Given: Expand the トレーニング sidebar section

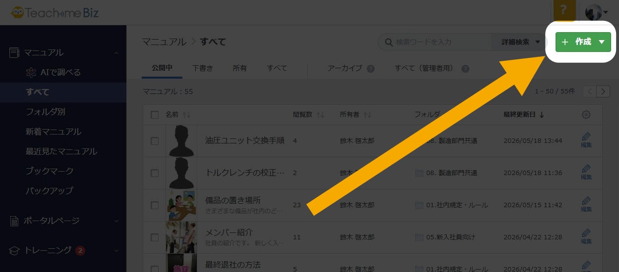Looking at the screenshot, I should pos(116,250).
